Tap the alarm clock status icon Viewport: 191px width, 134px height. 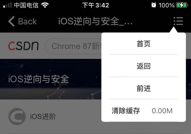coord(154,5)
